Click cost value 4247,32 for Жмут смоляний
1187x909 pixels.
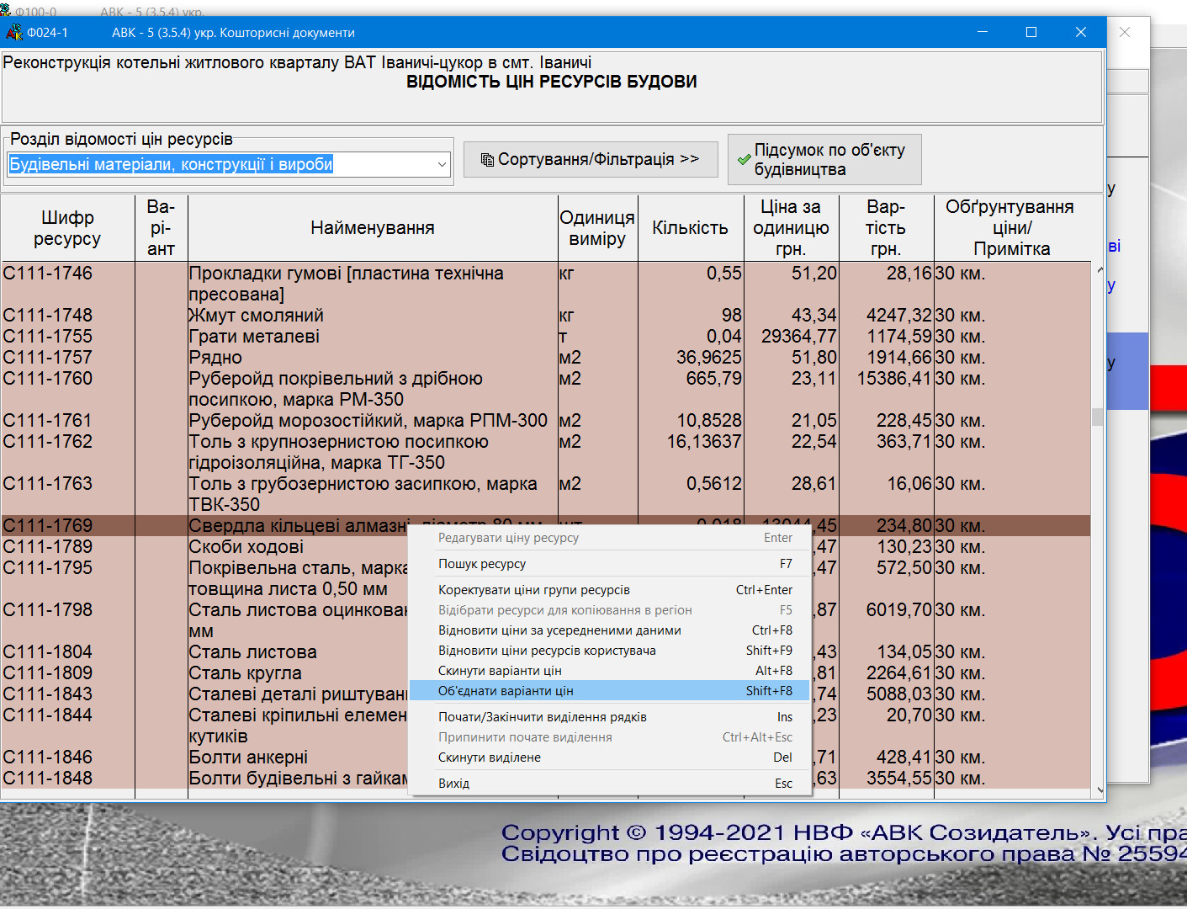point(899,316)
